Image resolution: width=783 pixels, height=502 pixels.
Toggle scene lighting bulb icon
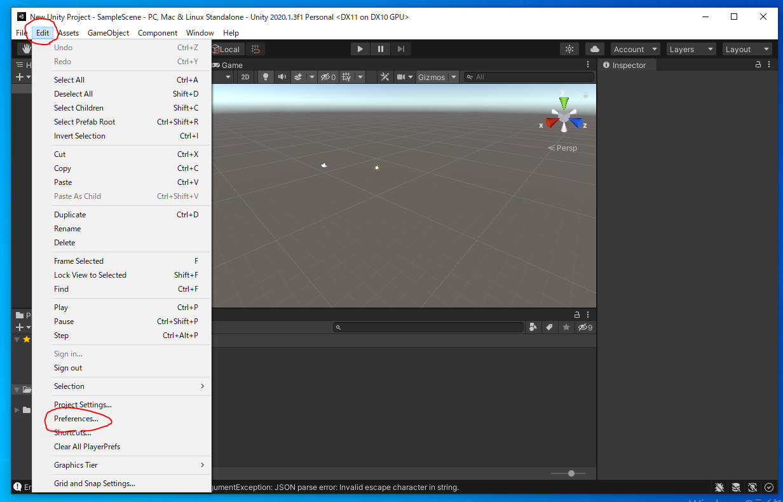point(266,77)
